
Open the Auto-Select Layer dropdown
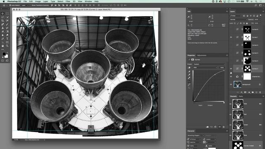tap(24, 5)
